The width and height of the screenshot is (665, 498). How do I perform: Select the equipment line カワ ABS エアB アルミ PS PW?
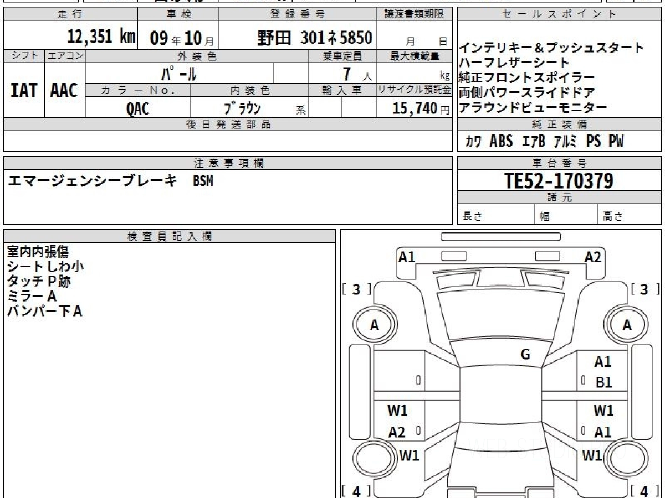pyautogui.click(x=545, y=142)
